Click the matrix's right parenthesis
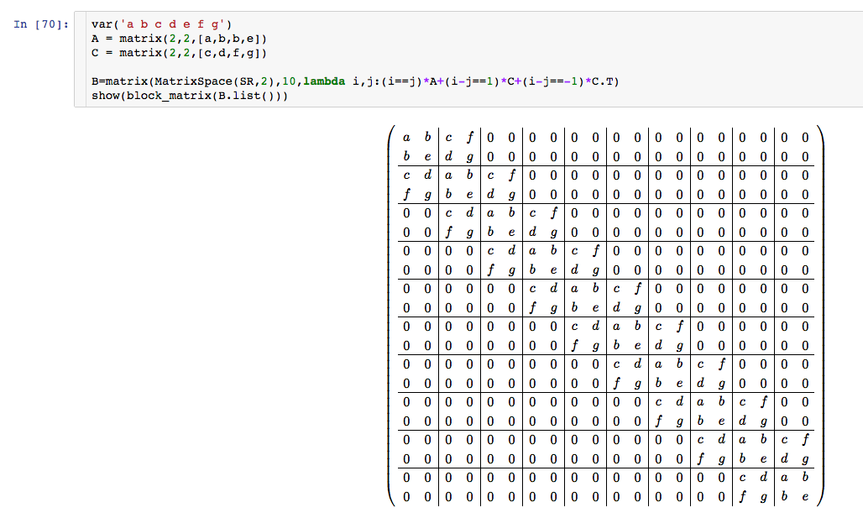The width and height of the screenshot is (863, 518). [820, 316]
